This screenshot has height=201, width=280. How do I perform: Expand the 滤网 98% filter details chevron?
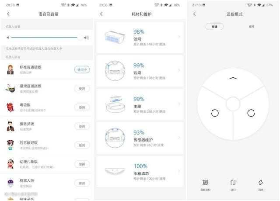[x=179, y=37]
